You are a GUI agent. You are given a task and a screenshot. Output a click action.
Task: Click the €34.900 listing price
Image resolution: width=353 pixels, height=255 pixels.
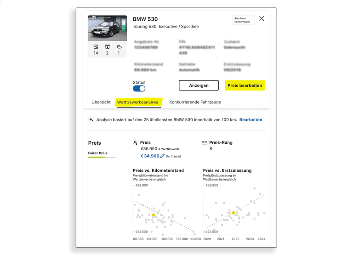click(x=150, y=156)
